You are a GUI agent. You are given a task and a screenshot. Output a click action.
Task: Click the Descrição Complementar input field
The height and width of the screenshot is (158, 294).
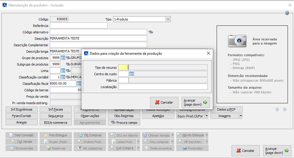[x=98, y=45]
